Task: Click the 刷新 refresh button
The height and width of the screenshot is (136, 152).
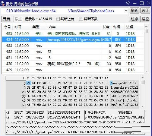Action: [134, 10]
